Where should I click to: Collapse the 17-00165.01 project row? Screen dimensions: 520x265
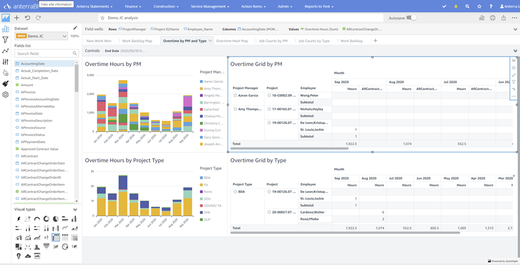pos(269,109)
